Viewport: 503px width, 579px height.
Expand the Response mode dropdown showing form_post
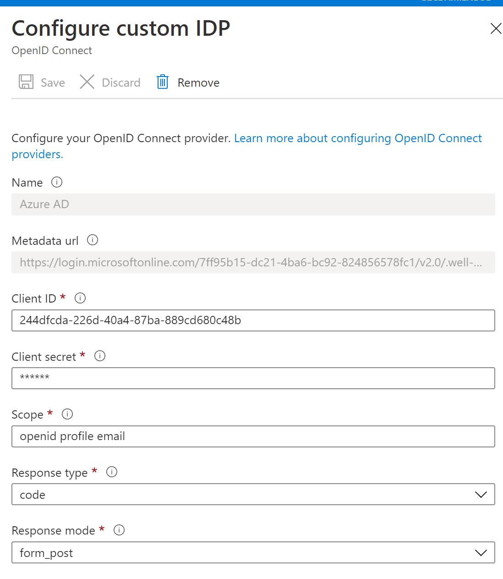pyautogui.click(x=253, y=553)
